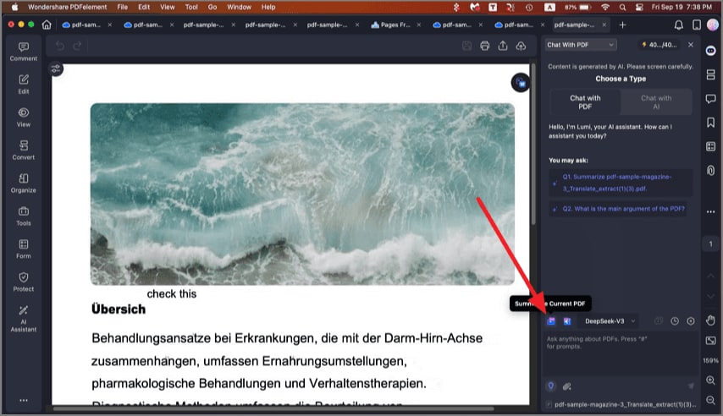Select the Hand tool in right strip
The height and width of the screenshot is (416, 723).
tap(710, 320)
